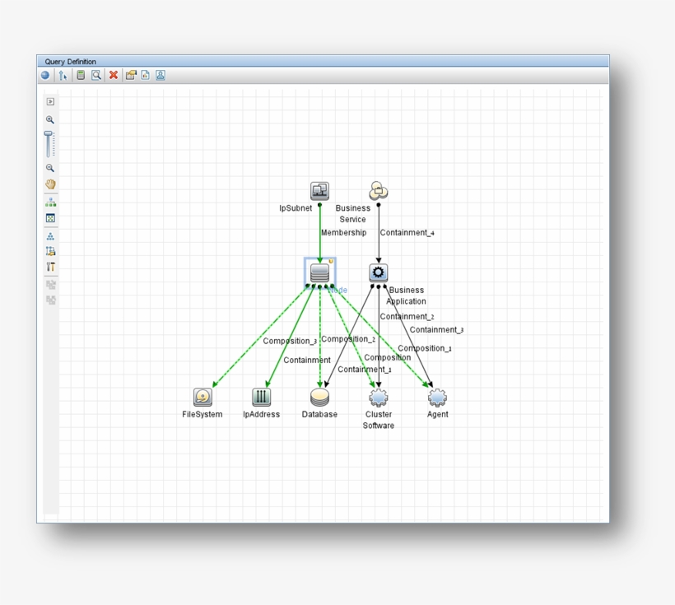Select the pointer/select mode toolbar icon

(63, 76)
